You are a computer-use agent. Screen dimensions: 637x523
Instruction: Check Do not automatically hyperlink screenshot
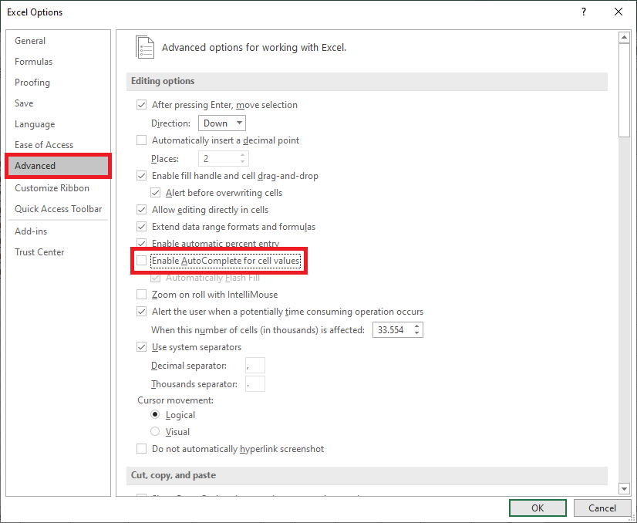pyautogui.click(x=141, y=449)
